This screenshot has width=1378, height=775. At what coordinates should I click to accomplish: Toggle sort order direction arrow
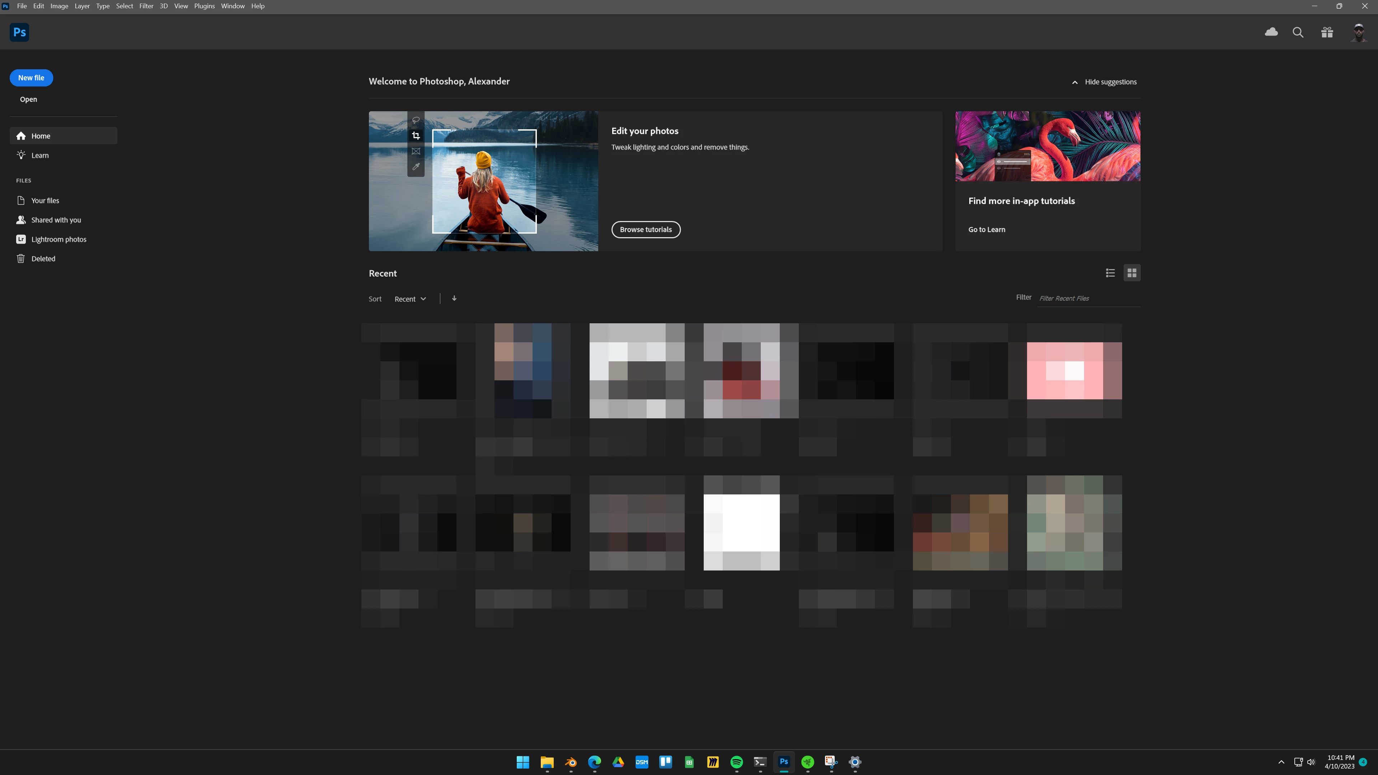point(454,299)
